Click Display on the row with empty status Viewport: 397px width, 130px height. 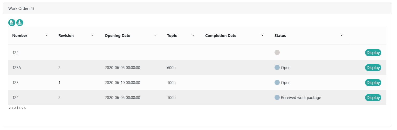[373, 53]
